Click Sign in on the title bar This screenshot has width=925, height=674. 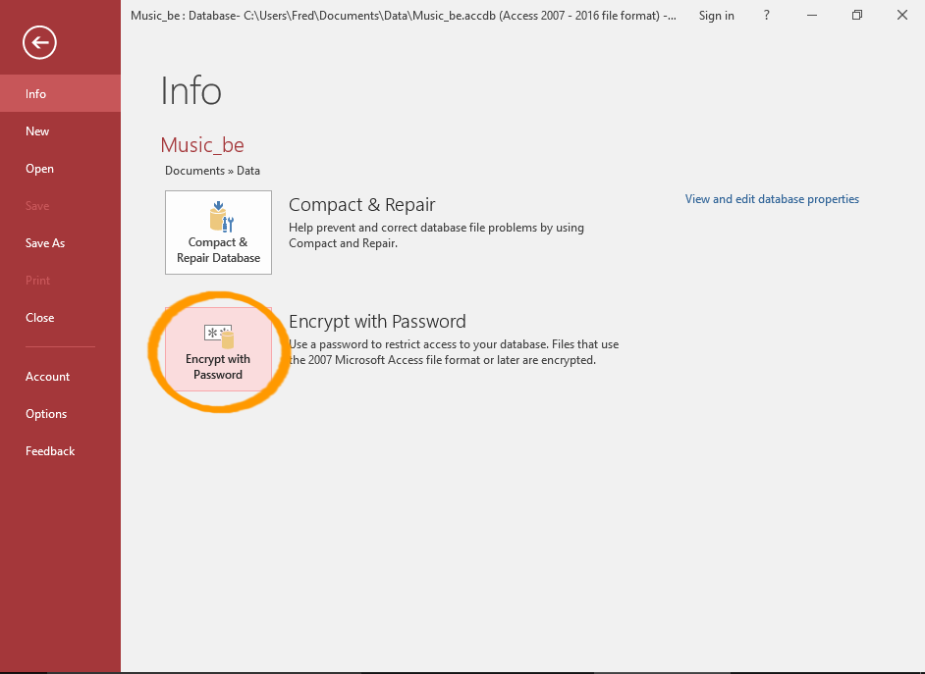[x=716, y=16]
